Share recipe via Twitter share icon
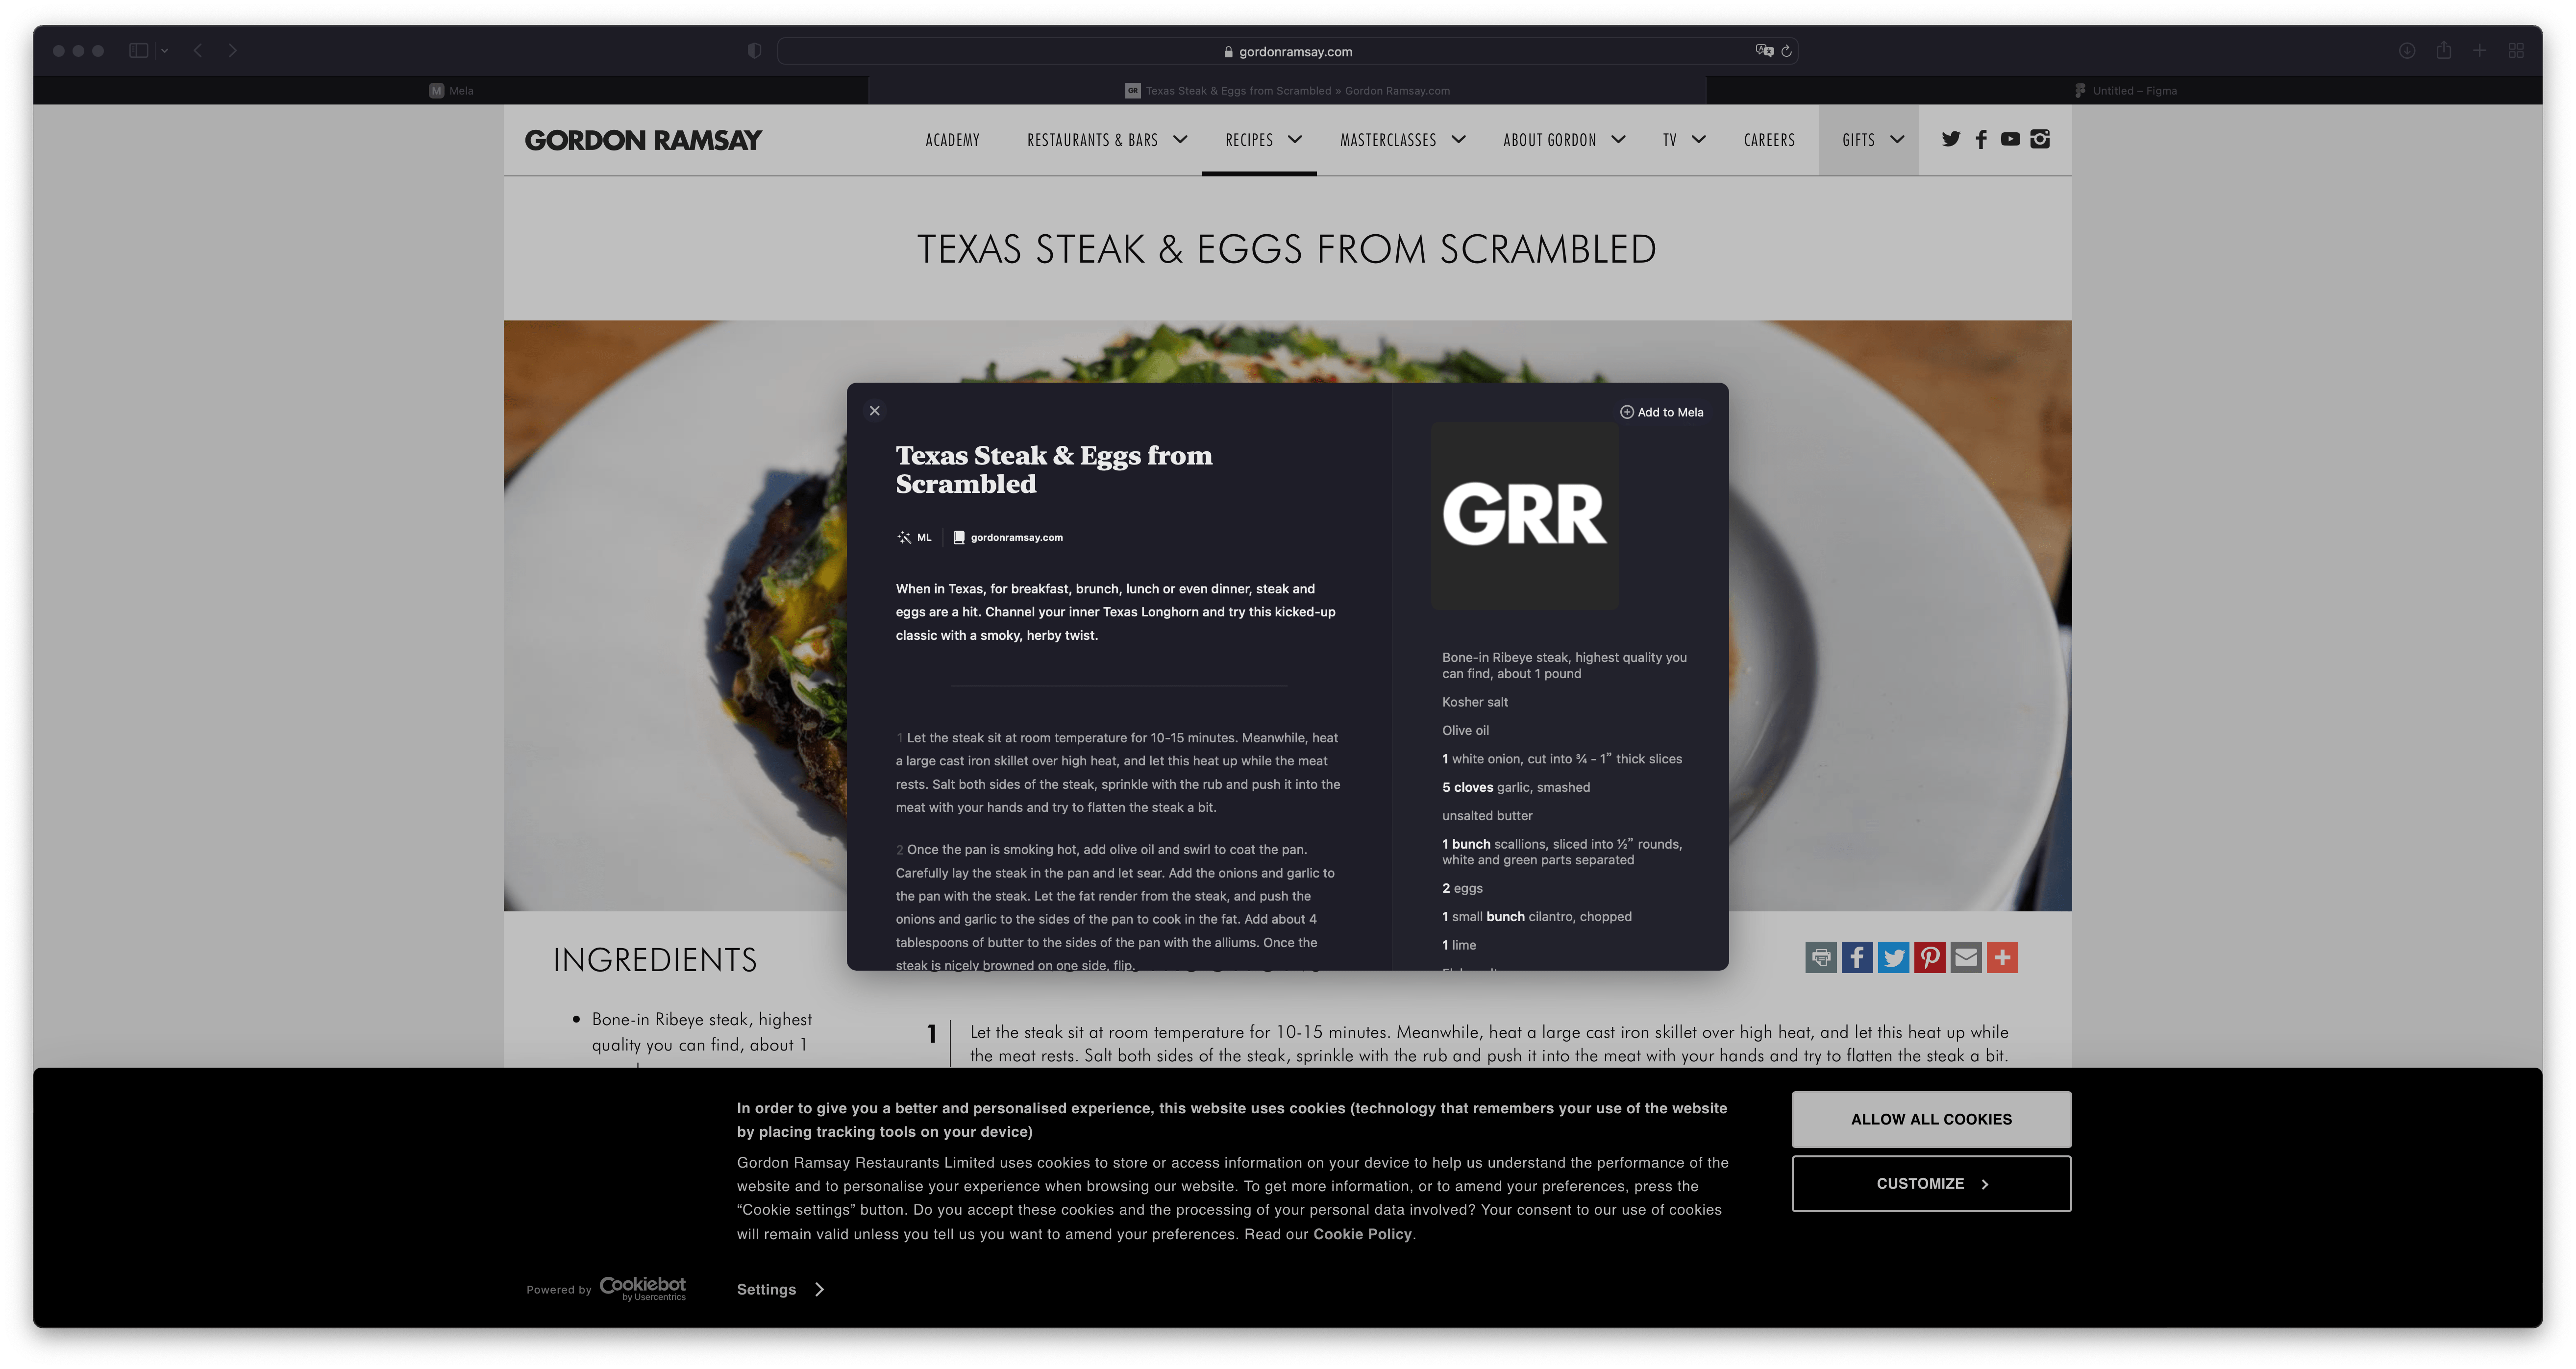Viewport: 2576px width, 1369px height. pos(1893,958)
